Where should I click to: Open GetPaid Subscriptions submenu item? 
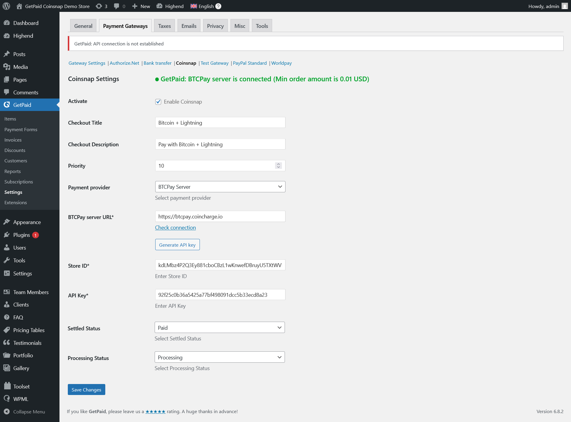(x=19, y=182)
